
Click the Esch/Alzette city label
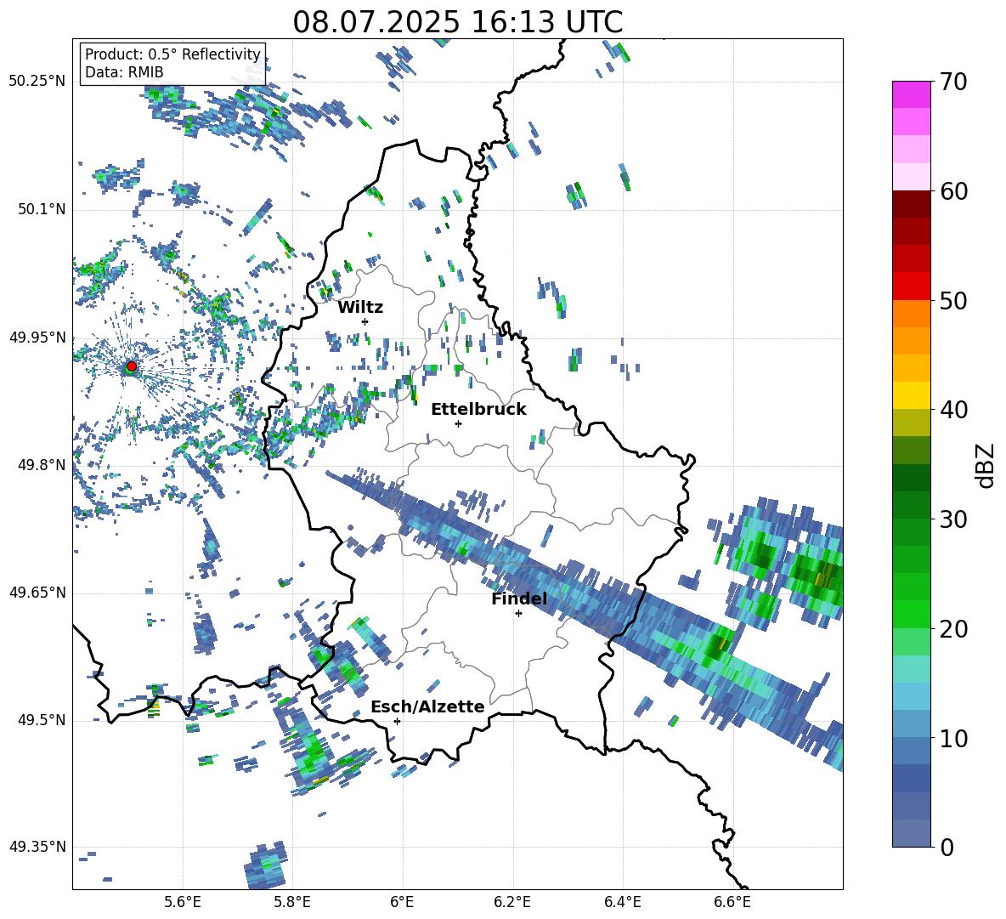[x=428, y=706]
